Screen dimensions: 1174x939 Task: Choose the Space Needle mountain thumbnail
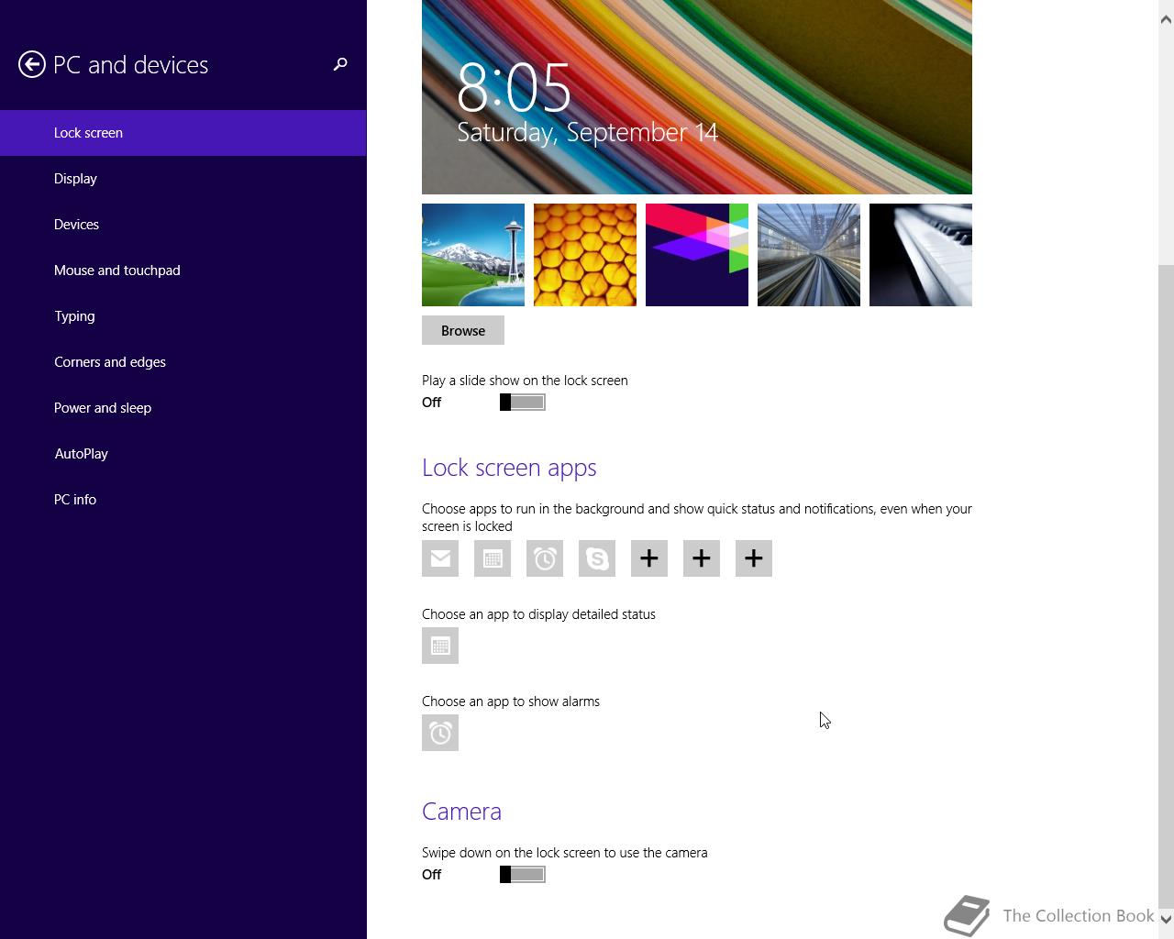tap(473, 255)
